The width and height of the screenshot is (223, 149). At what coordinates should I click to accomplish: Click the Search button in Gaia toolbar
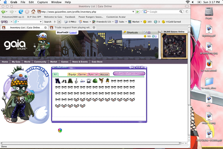click(x=48, y=22)
